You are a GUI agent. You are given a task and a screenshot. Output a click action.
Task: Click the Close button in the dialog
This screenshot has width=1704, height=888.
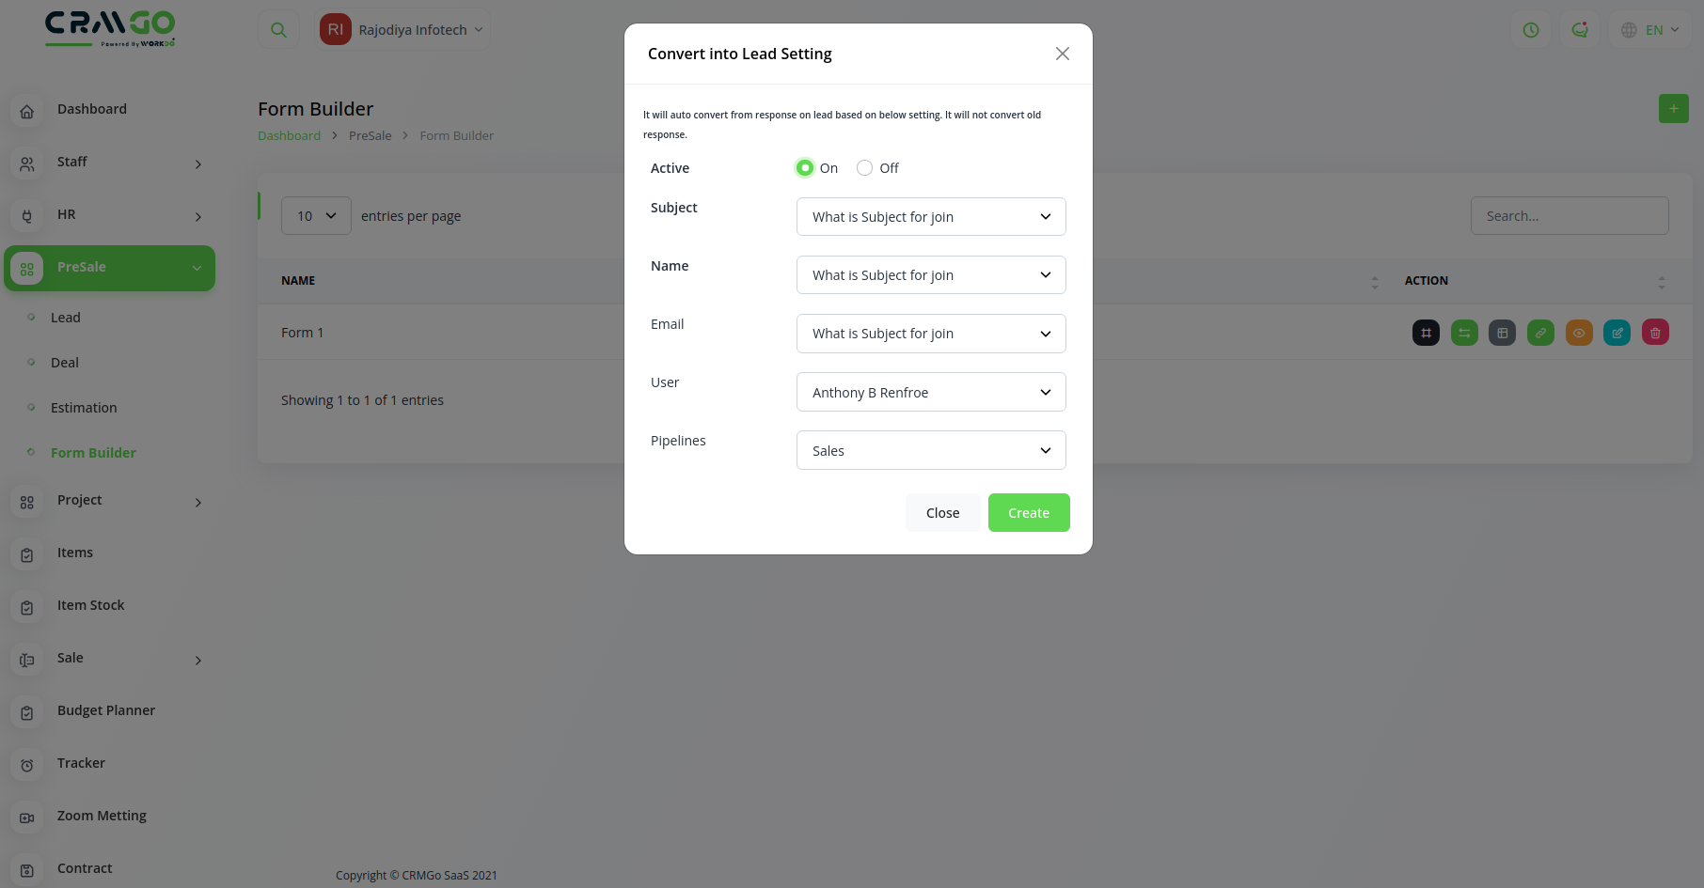pos(942,513)
